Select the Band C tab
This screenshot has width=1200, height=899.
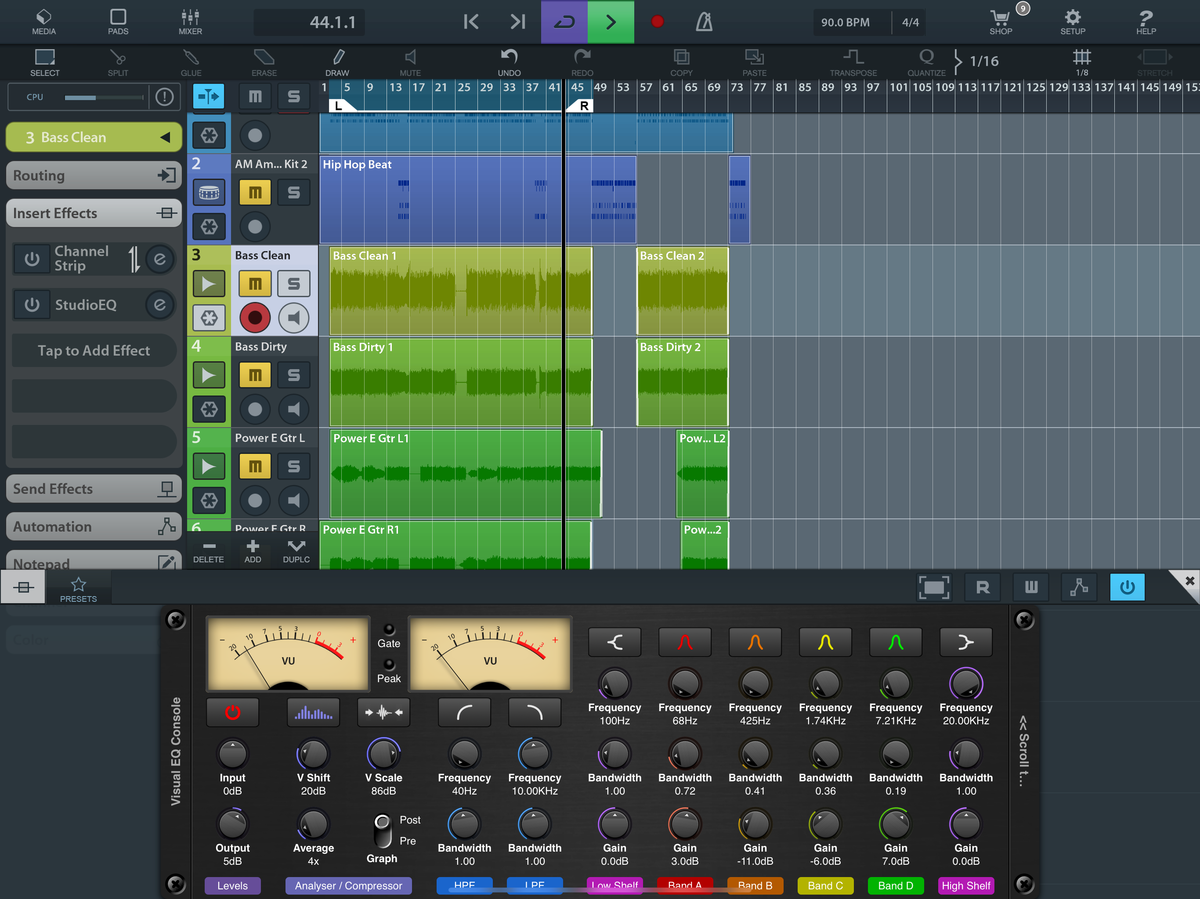[x=824, y=885]
